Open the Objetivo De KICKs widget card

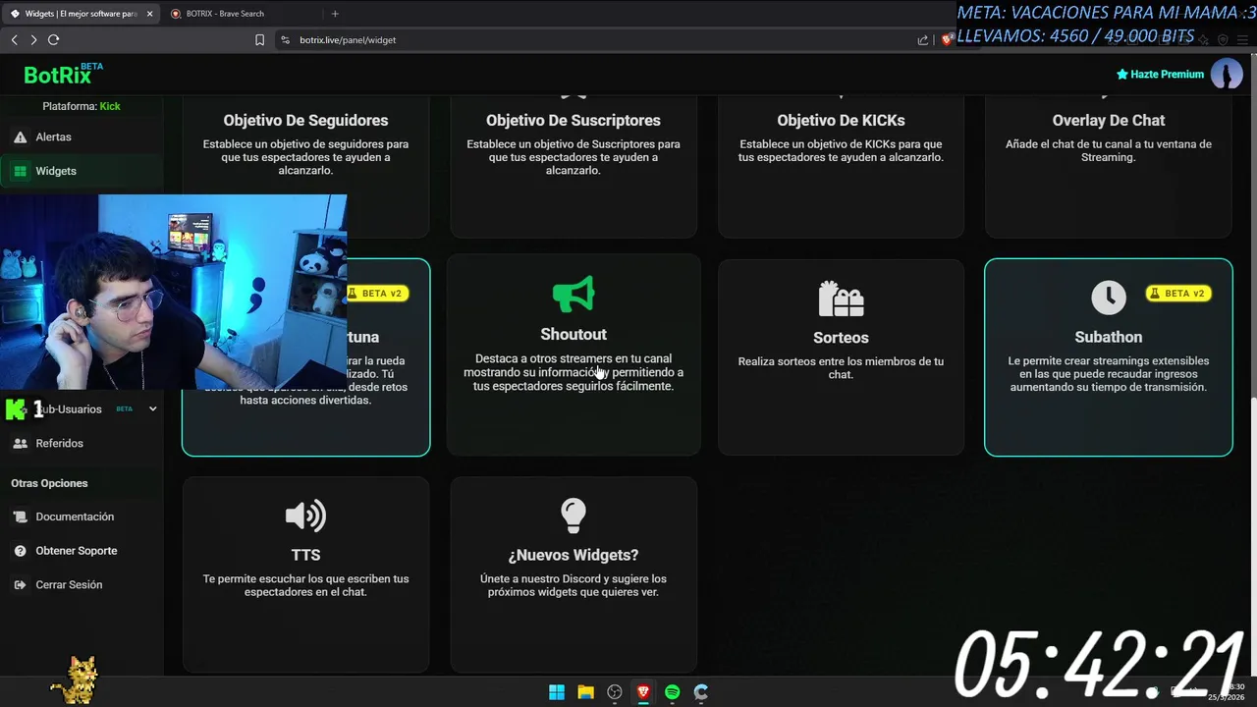tap(841, 166)
